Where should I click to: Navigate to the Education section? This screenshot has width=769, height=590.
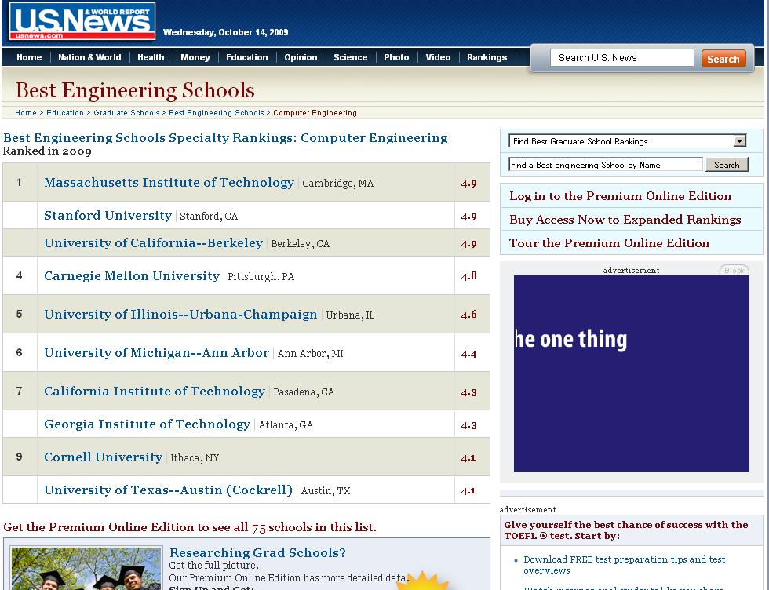tap(246, 57)
